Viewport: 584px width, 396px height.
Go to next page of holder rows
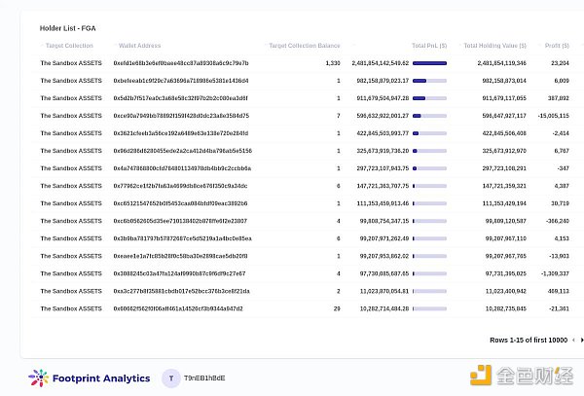(582, 341)
